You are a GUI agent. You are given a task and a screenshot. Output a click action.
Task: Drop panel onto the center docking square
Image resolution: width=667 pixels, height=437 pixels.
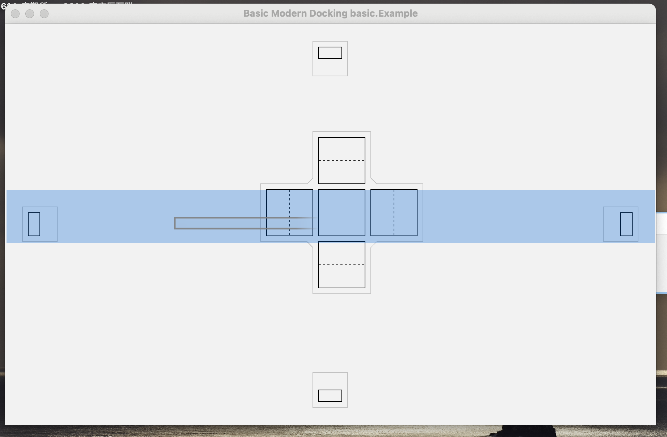(x=341, y=213)
